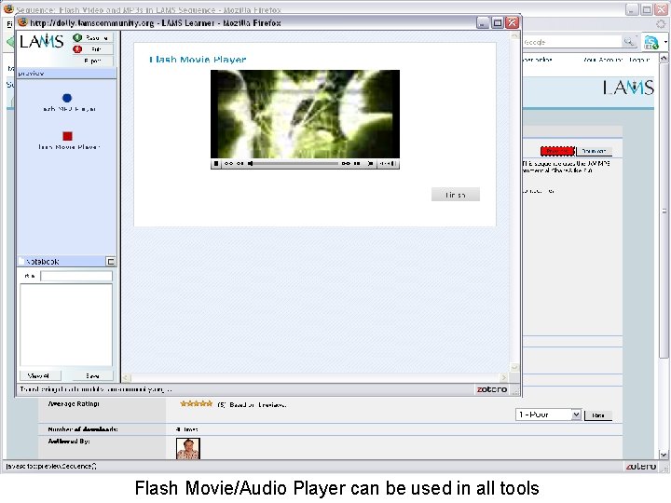Click the LAMS logo in learner window
The width and height of the screenshot is (671, 503).
42,42
